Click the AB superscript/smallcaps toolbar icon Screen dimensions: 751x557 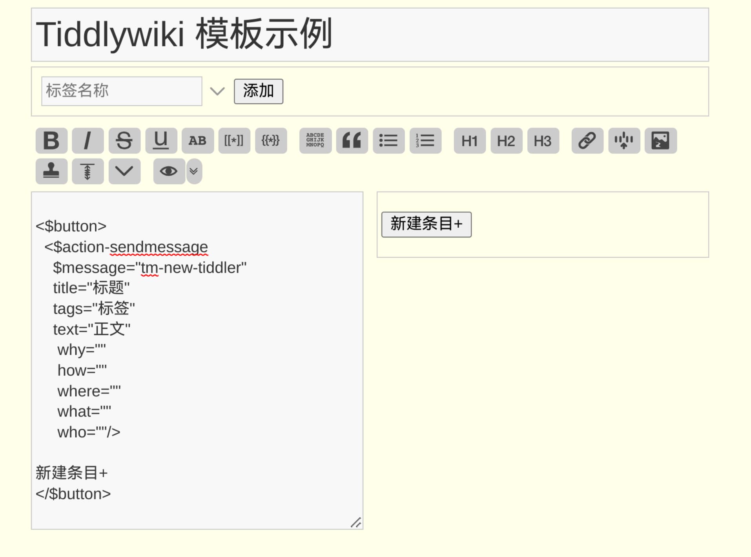pyautogui.click(x=198, y=141)
